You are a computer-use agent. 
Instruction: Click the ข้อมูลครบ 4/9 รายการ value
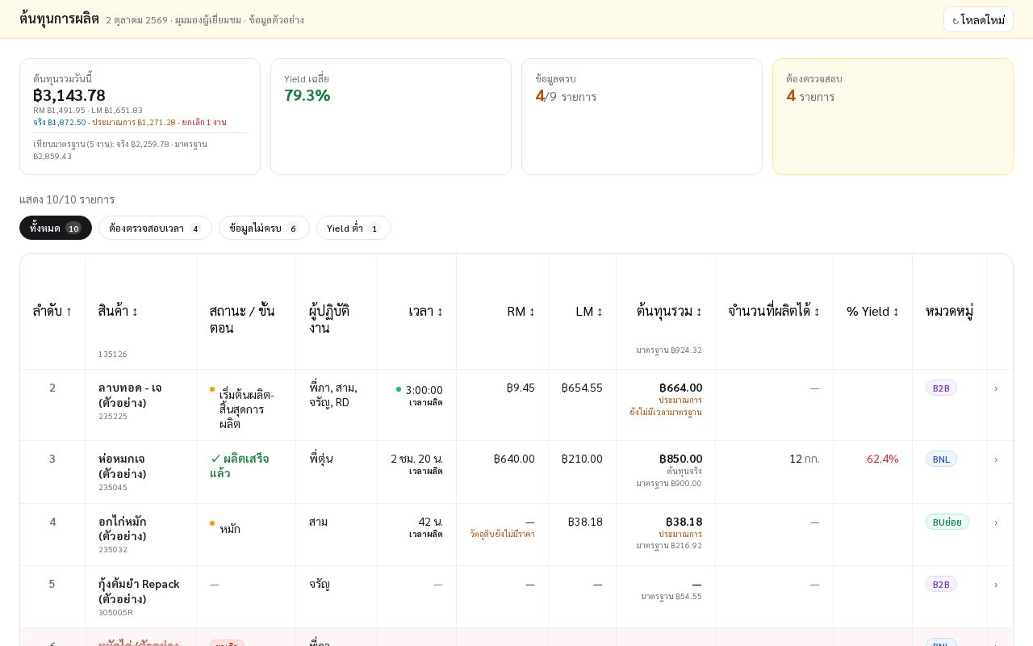[x=566, y=96]
